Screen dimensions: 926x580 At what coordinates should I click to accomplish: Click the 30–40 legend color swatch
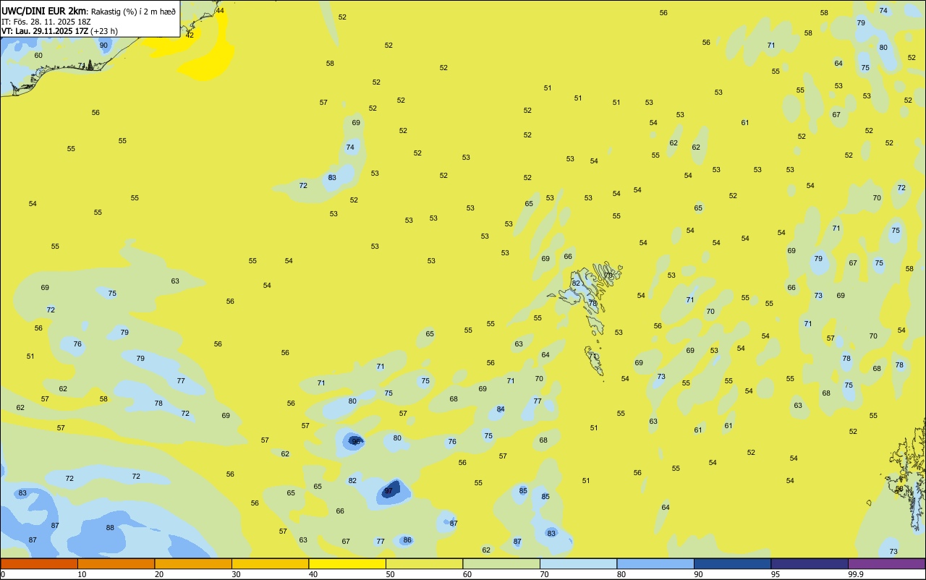[x=270, y=563]
